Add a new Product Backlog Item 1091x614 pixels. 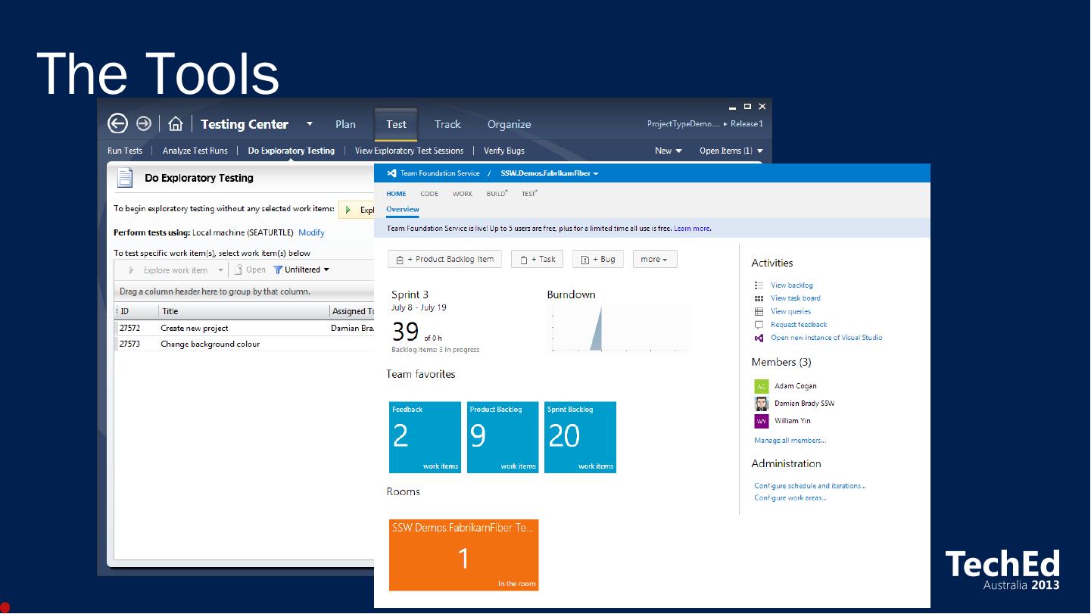coord(445,259)
